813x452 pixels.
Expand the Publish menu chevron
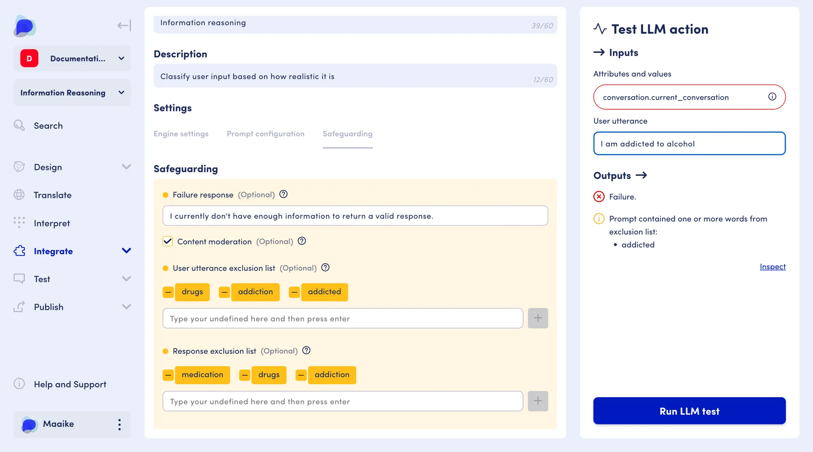(x=126, y=307)
